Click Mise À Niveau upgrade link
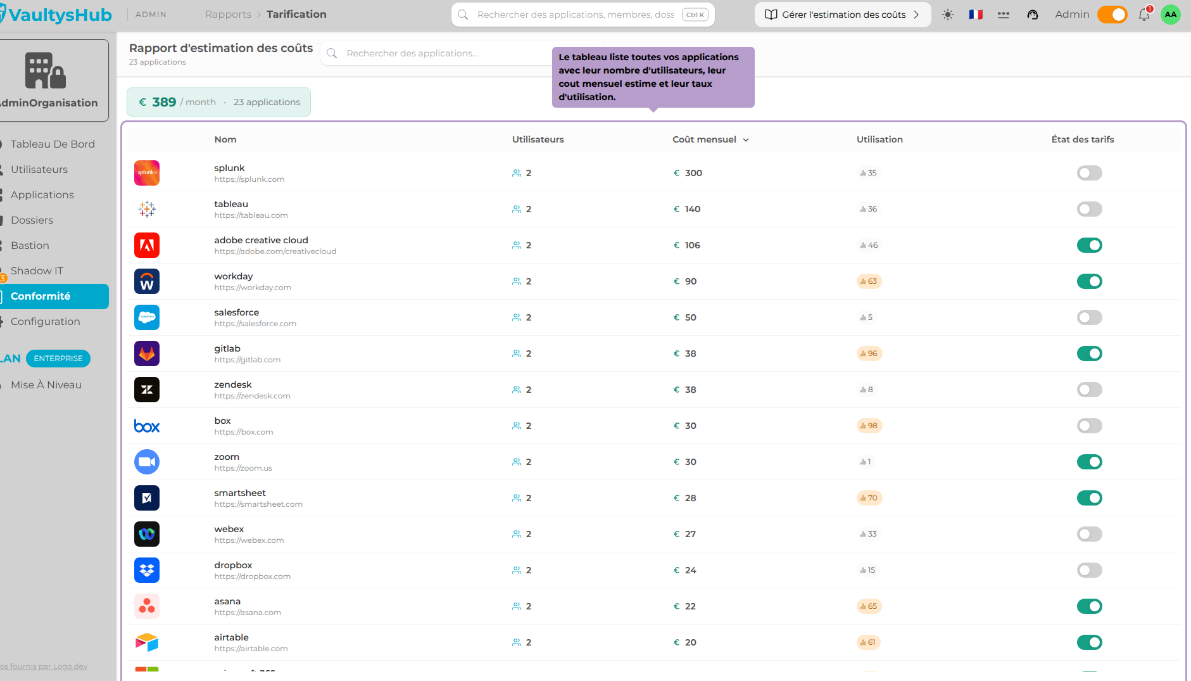 tap(46, 385)
